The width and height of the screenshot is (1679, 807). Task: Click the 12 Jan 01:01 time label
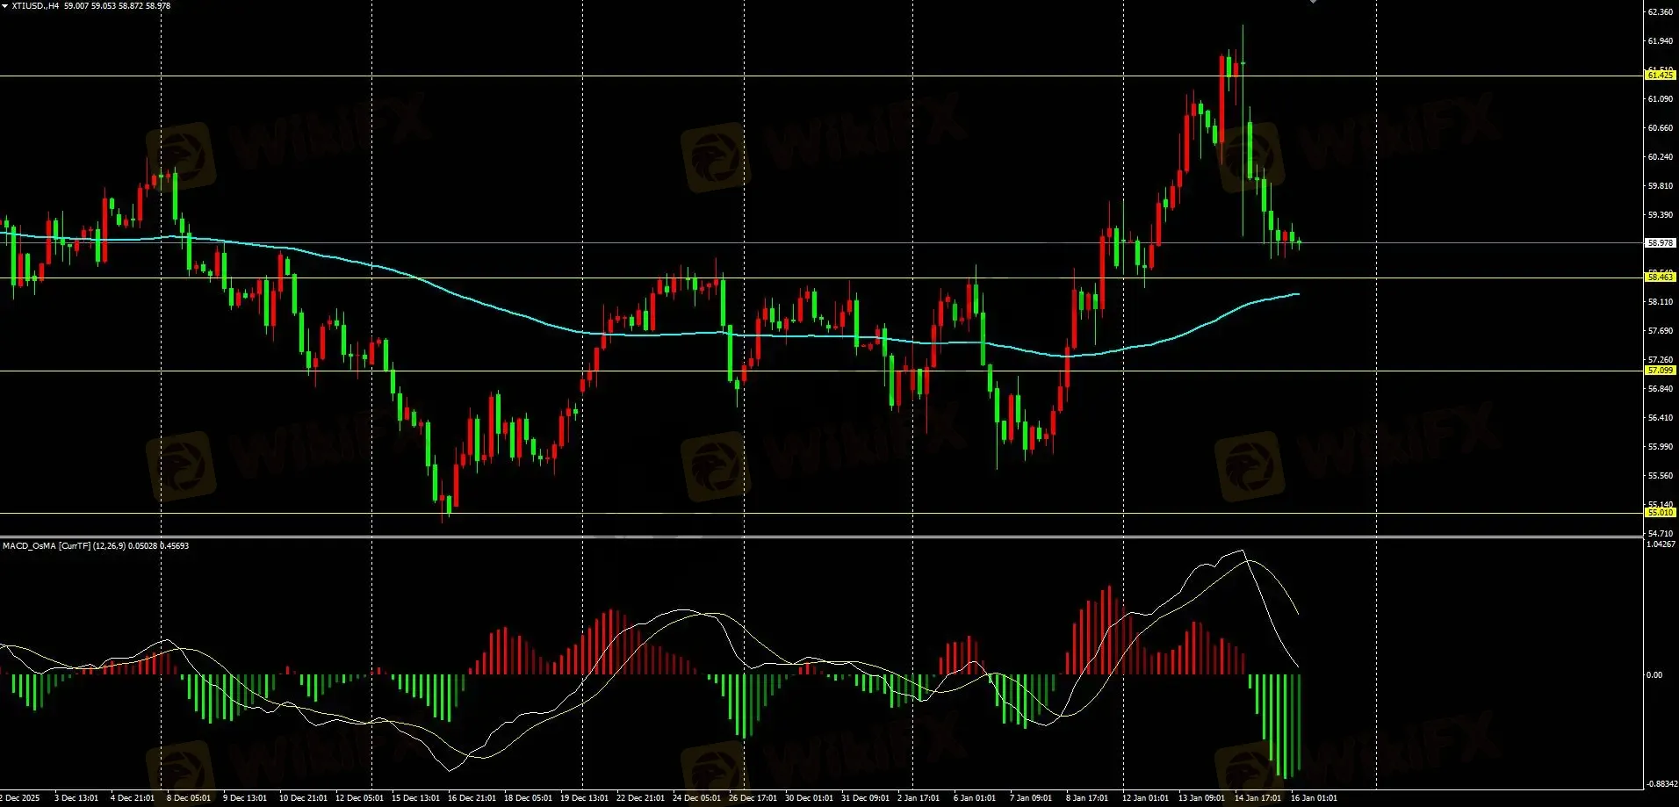pos(1145,798)
